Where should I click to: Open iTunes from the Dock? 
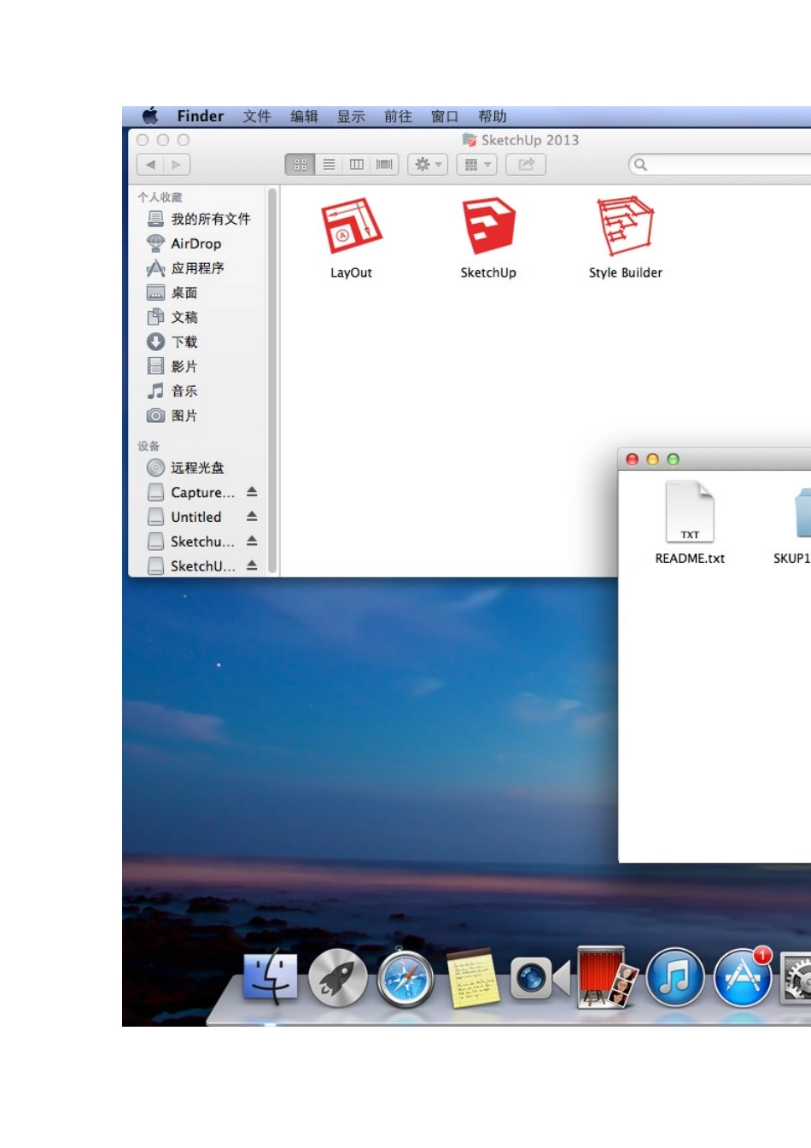click(674, 979)
